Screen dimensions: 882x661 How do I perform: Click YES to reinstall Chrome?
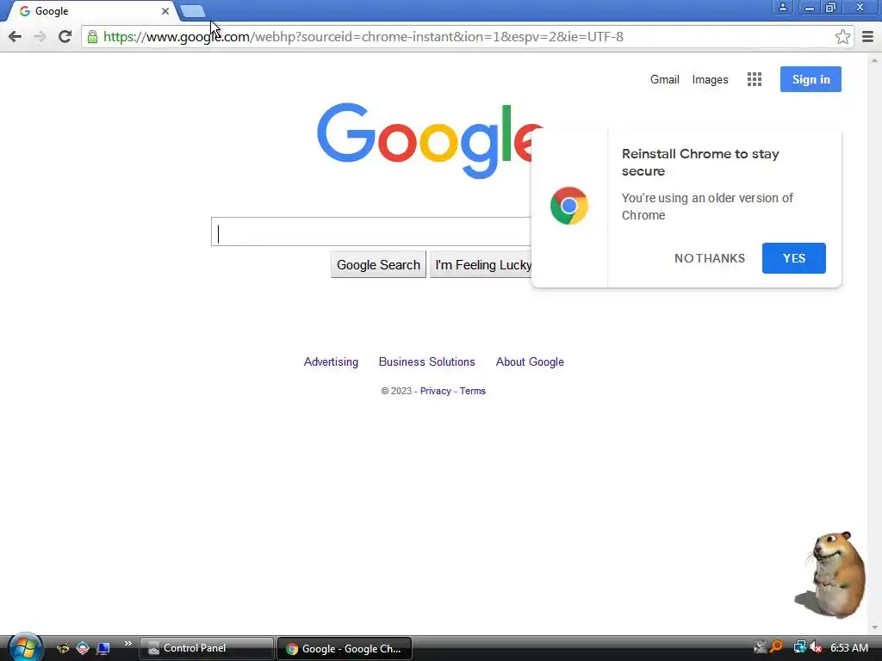click(793, 258)
